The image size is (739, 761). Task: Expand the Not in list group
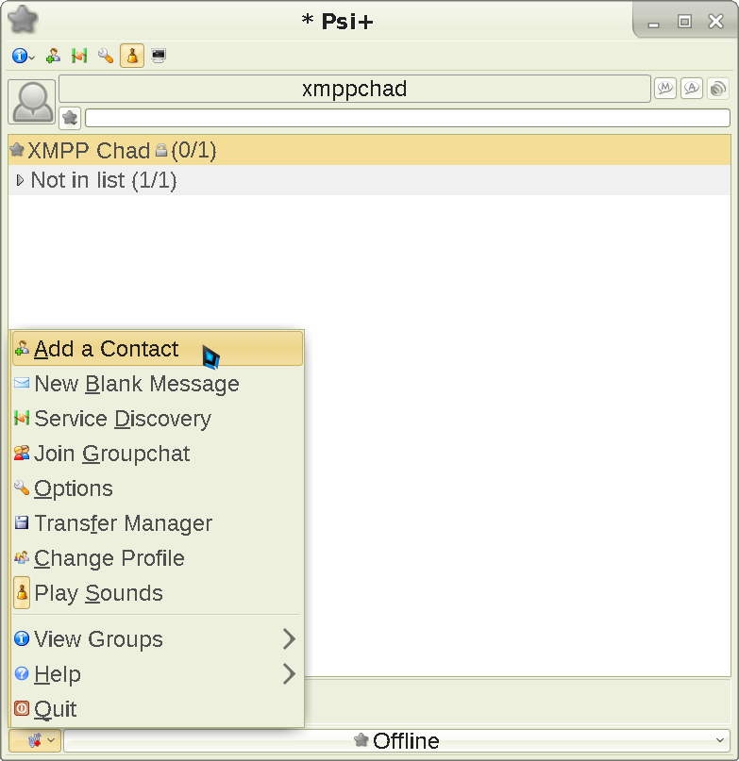click(21, 180)
